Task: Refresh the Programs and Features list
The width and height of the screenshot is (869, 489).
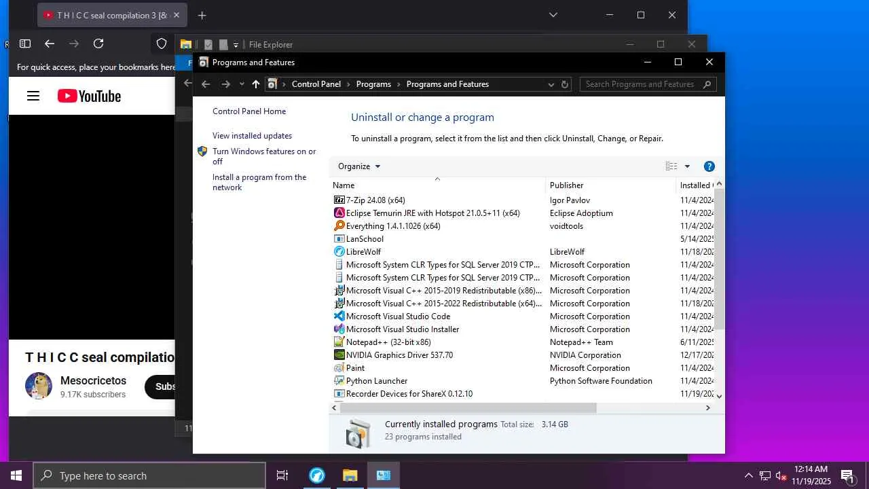Action: pyautogui.click(x=565, y=84)
